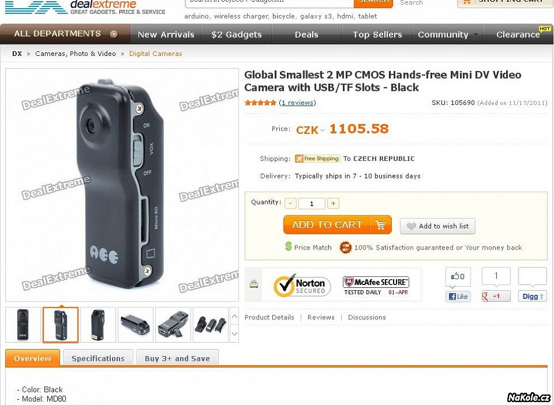Switch to the Specifications tab
Viewport: 554px width, 405px height.
(98, 358)
